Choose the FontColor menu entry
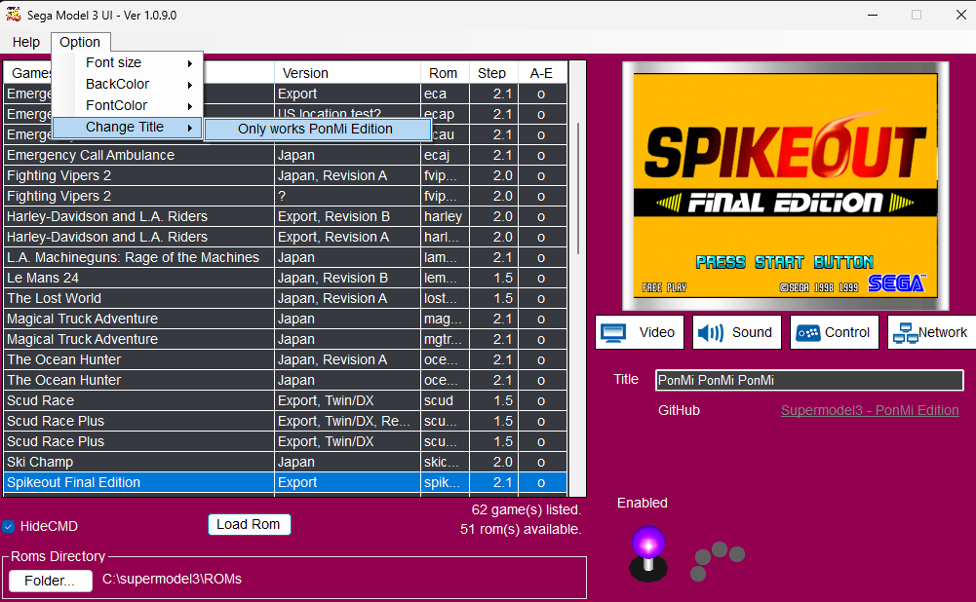This screenshot has height=602, width=976. [x=128, y=106]
